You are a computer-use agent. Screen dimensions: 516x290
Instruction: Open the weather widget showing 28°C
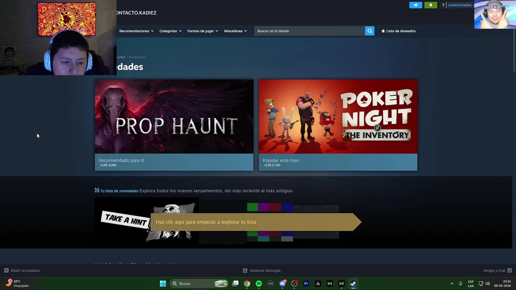tap(17, 284)
